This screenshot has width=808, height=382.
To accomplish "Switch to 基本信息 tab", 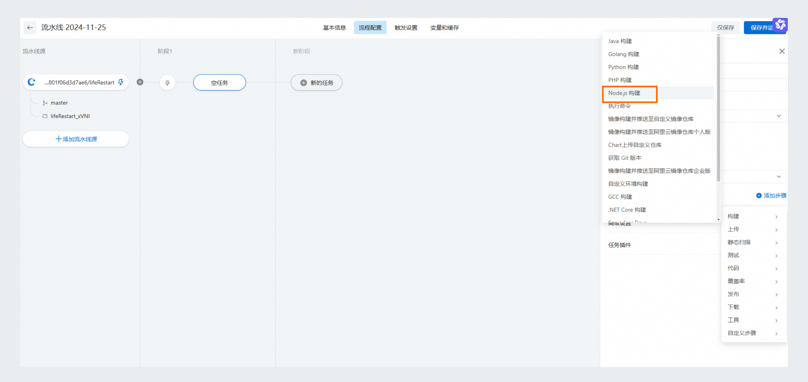I will [x=334, y=27].
